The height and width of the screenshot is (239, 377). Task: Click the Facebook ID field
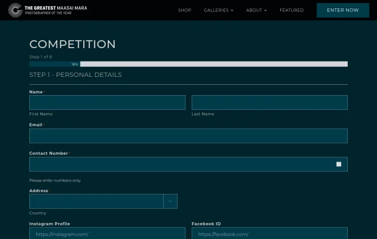click(x=270, y=233)
